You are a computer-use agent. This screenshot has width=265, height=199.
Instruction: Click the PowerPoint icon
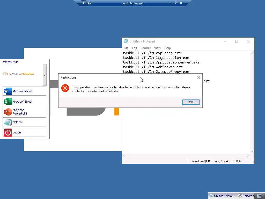pyautogui.click(x=8, y=112)
